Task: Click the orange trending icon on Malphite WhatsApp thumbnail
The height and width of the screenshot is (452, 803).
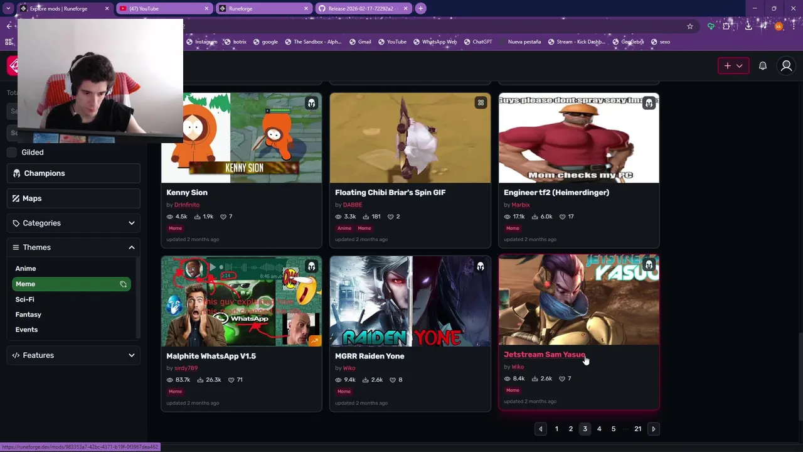Action: tap(314, 341)
